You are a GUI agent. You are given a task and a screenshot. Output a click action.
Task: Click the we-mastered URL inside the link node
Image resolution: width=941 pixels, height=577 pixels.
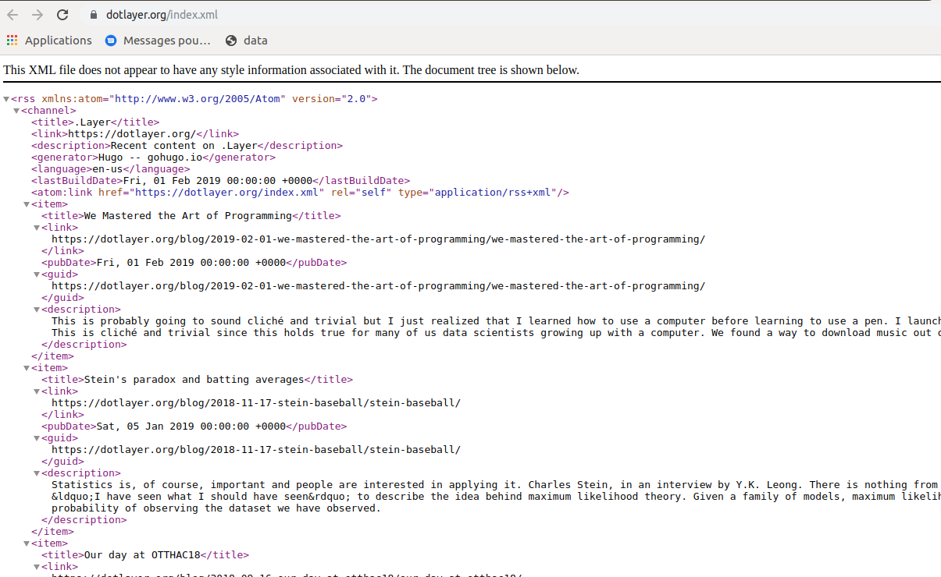[x=378, y=239]
